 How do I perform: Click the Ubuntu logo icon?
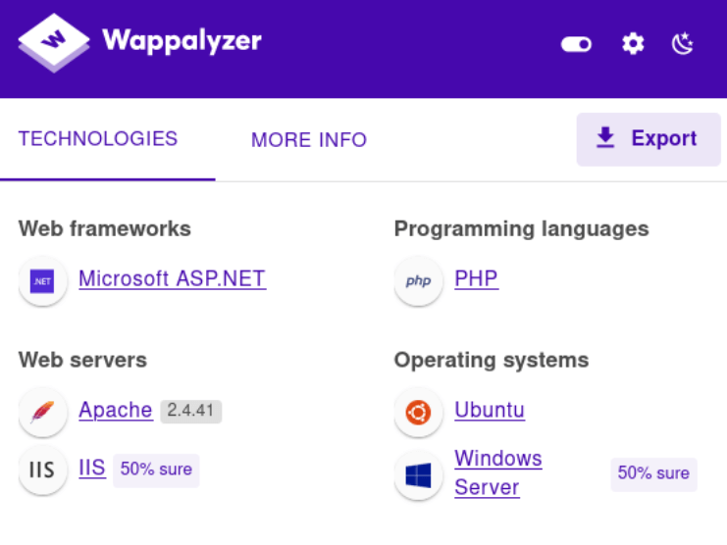tap(418, 412)
